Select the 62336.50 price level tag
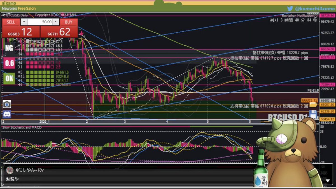 coord(327,111)
